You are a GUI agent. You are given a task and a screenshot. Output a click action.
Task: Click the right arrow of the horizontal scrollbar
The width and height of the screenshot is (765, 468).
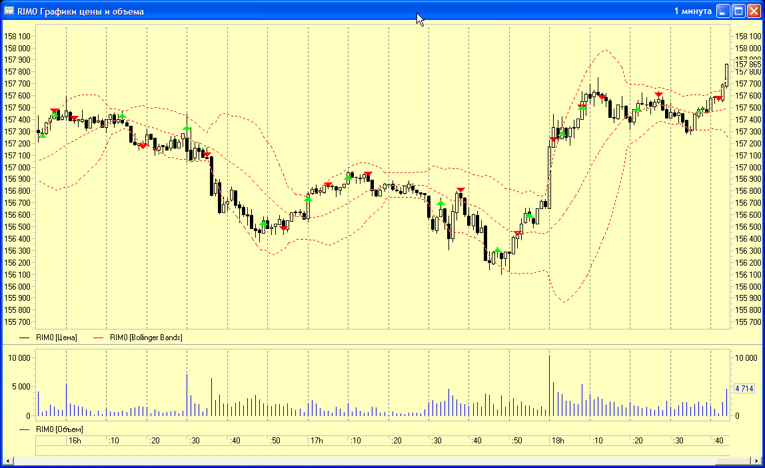point(757,461)
